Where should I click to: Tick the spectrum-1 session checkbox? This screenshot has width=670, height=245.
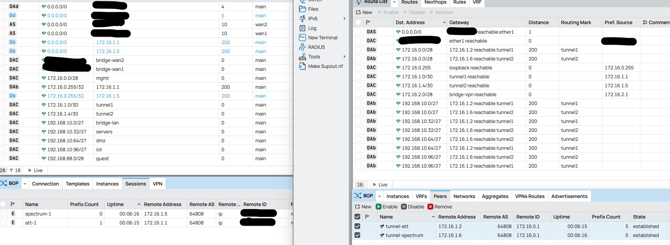pos(3,213)
